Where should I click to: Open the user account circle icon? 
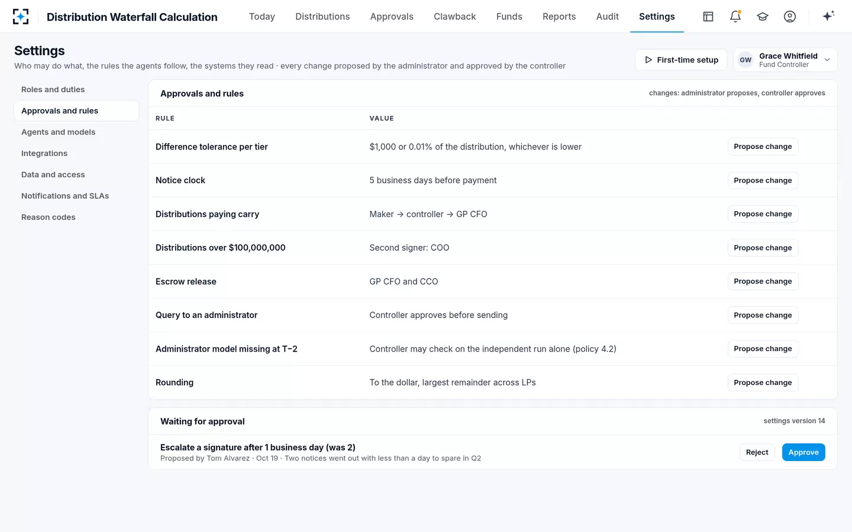790,17
